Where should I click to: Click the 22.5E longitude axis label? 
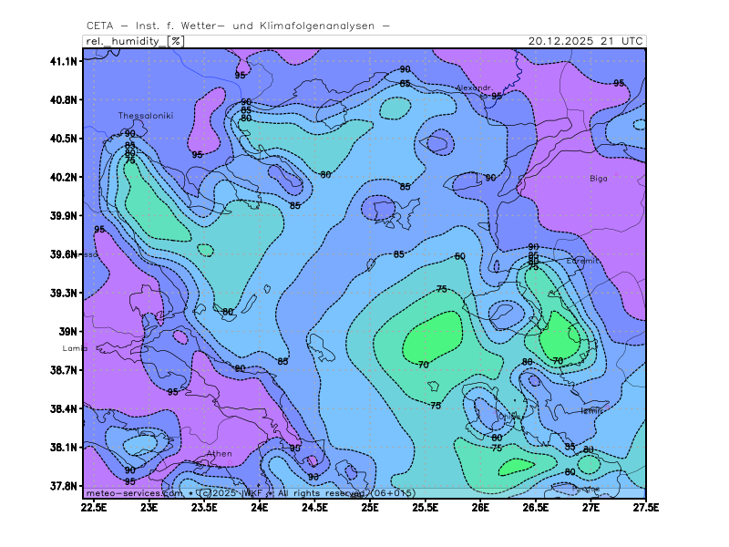[x=93, y=506]
